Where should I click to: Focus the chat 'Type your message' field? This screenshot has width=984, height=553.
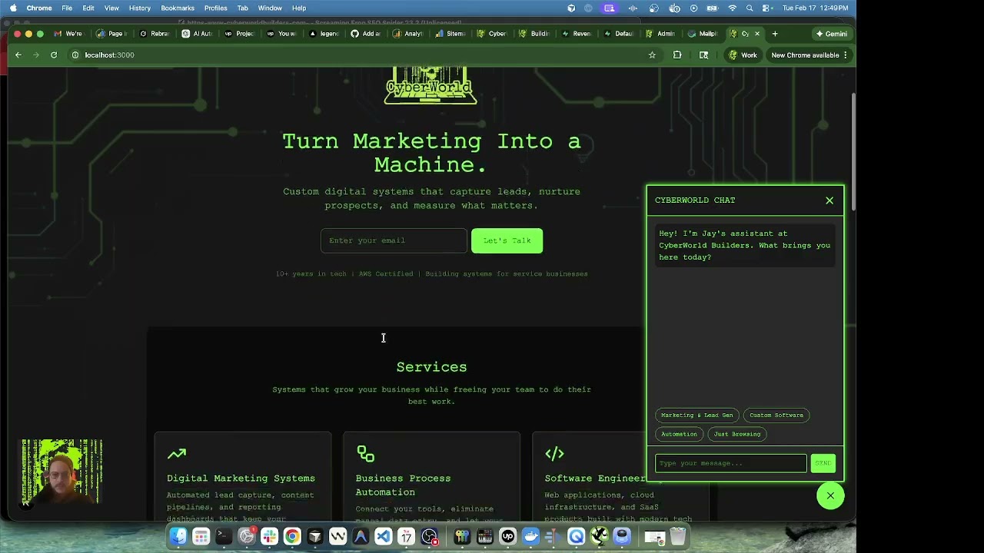[731, 463]
